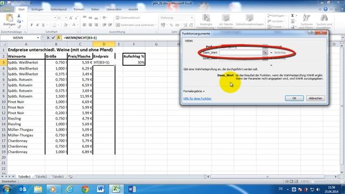Image resolution: width=345 pixels, height=194 pixels.
Task: Switch to the Seitenlayout tab
Action: pos(58,9)
